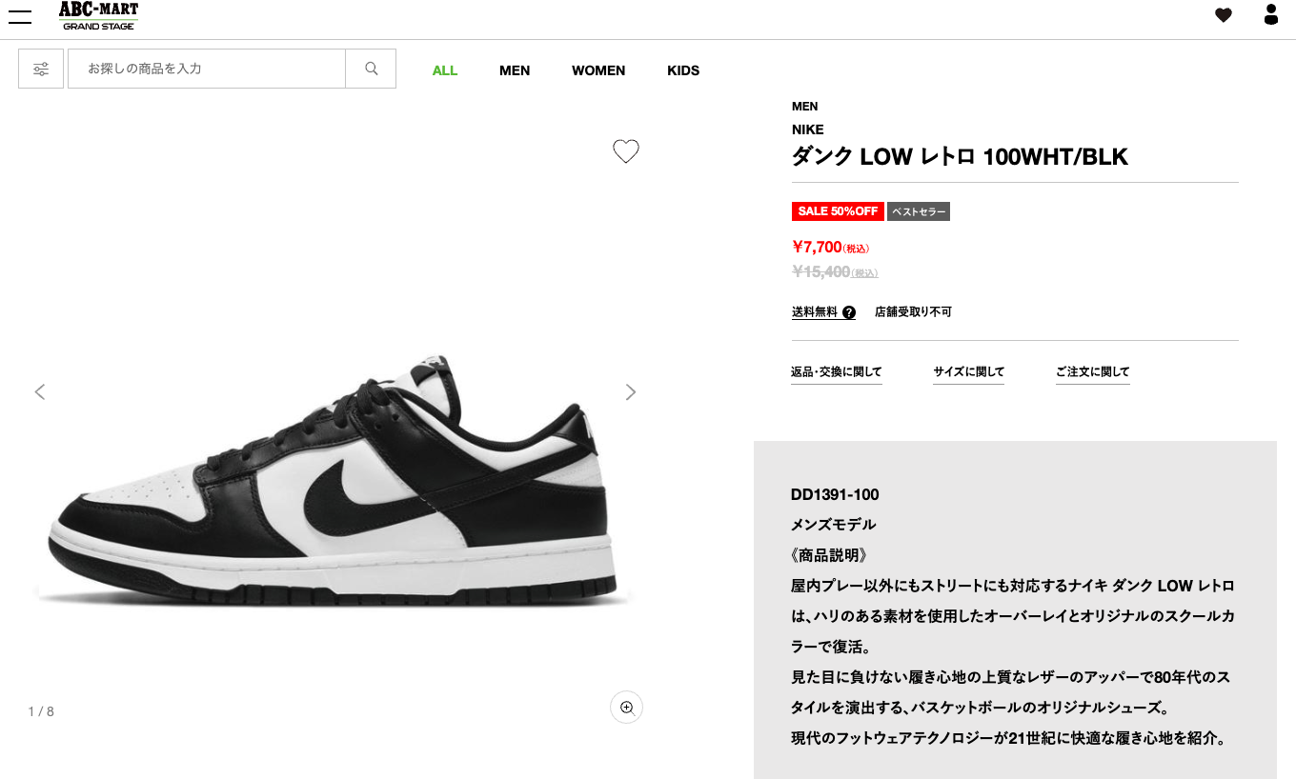The width and height of the screenshot is (1296, 779).
Task: Open the search filter settings icon
Action: click(41, 69)
